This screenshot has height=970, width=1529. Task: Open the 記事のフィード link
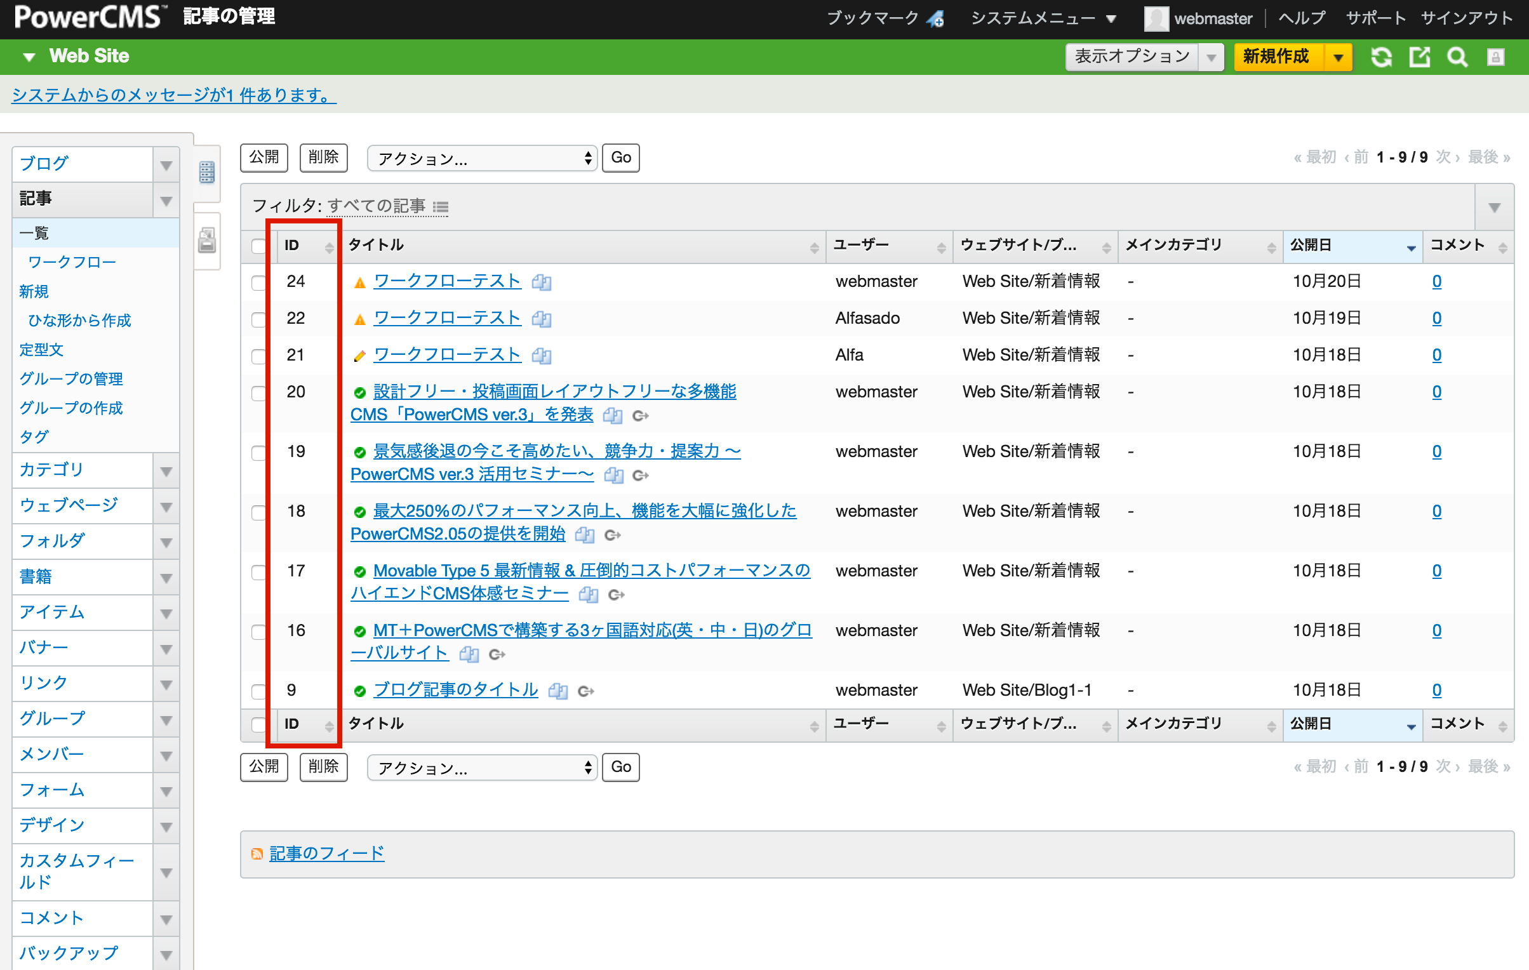327,854
